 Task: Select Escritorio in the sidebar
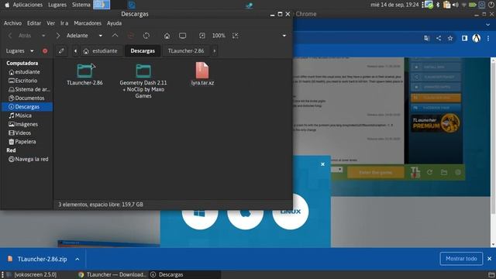pyautogui.click(x=27, y=81)
